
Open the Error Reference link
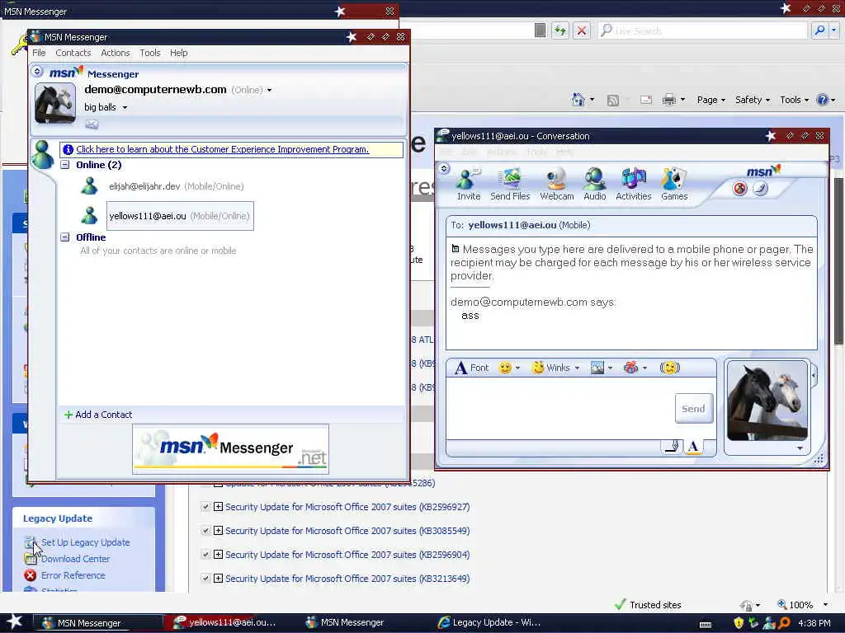73,574
